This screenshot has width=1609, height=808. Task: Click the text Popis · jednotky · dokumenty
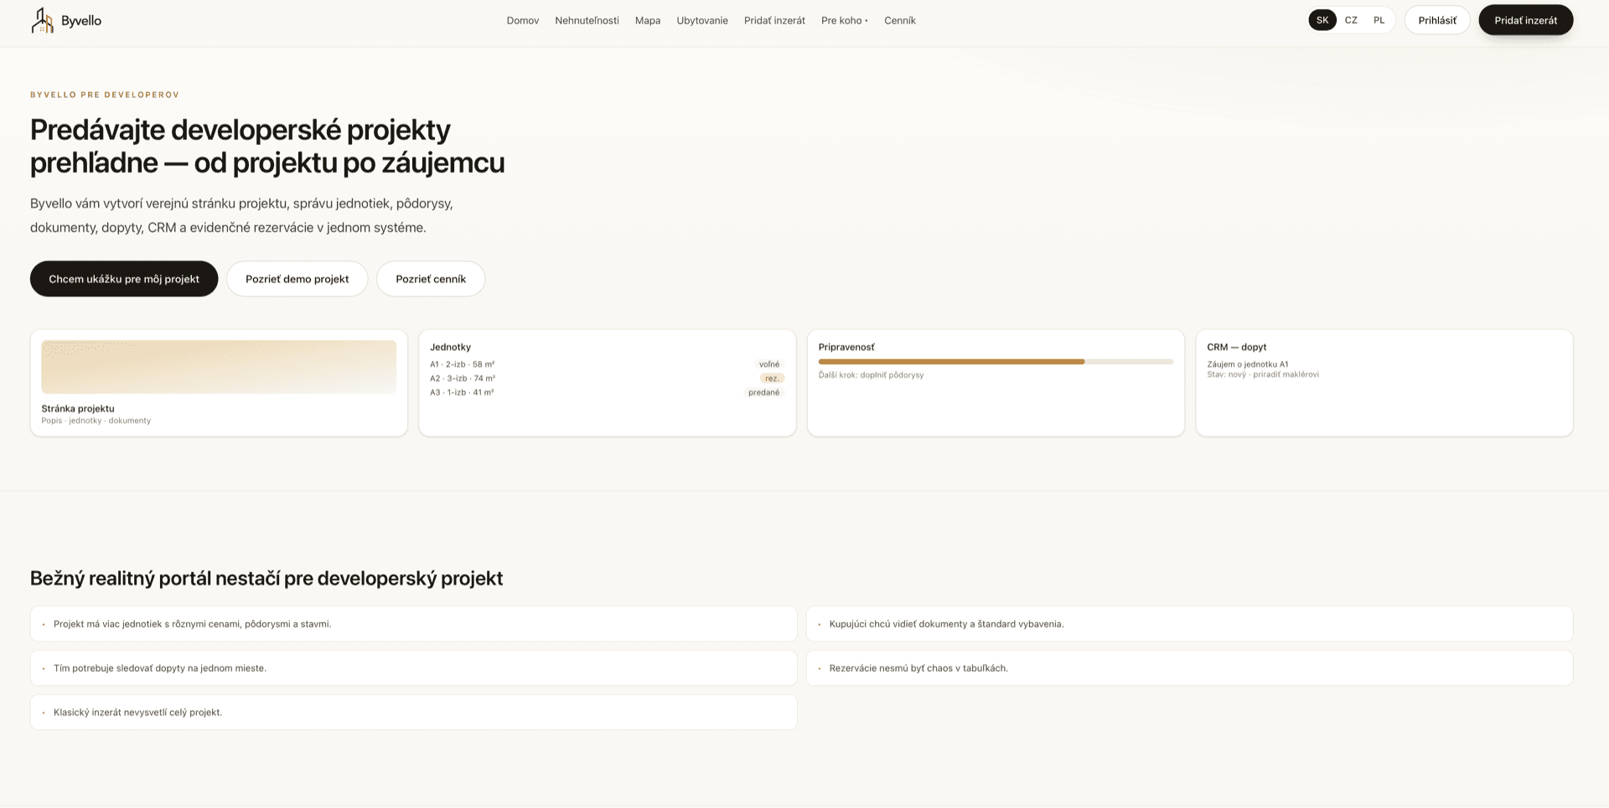[x=96, y=420]
